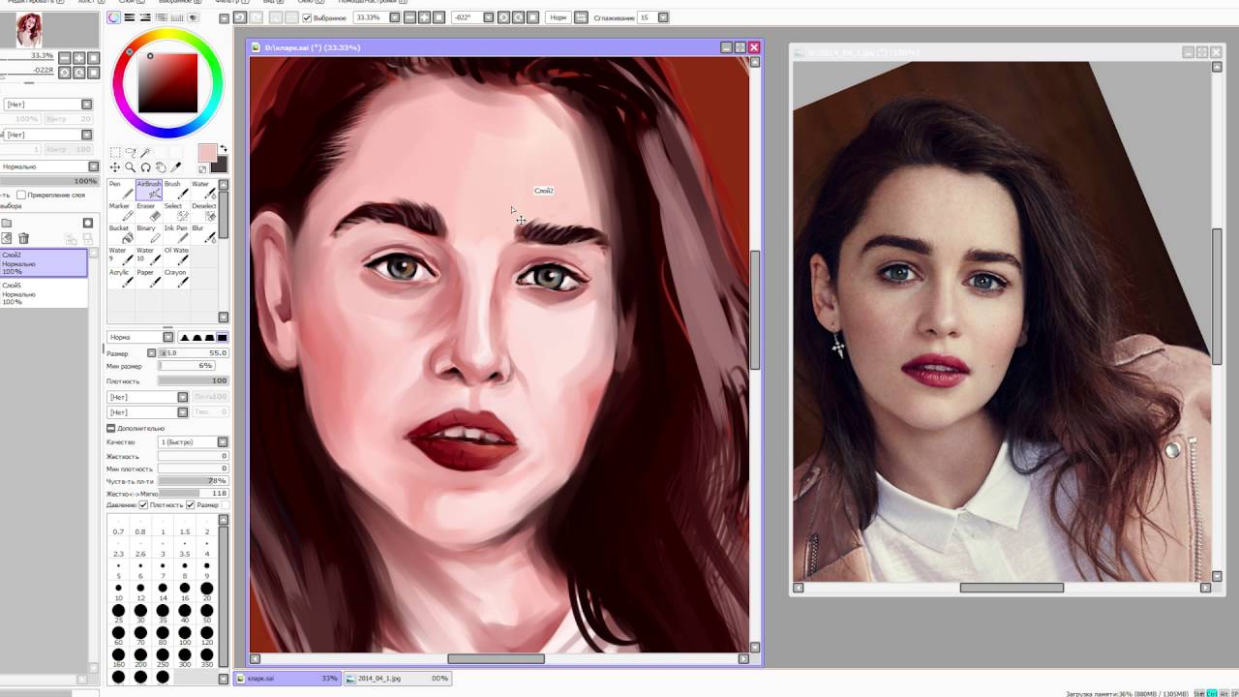Activate the eyedropper color picker tool
Image resolution: width=1239 pixels, height=697 pixels.
click(176, 167)
